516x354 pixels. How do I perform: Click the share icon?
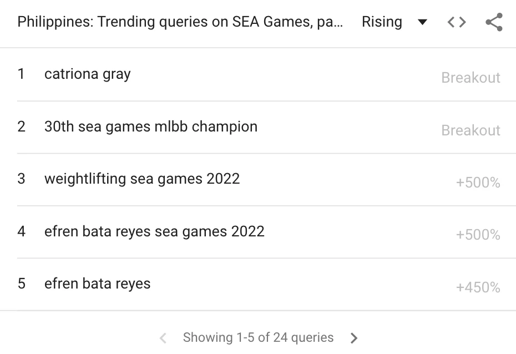point(493,22)
